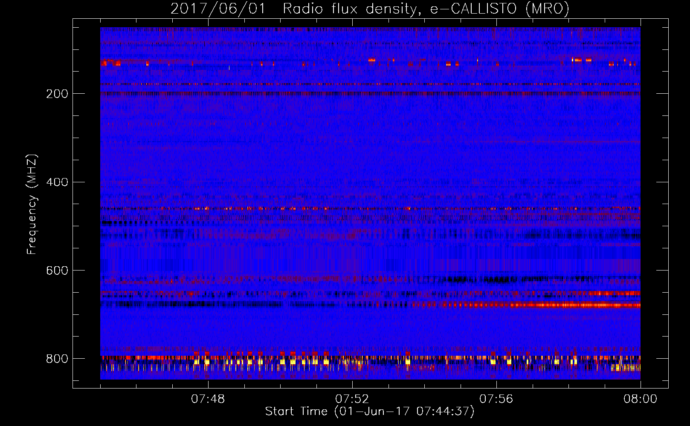Click the 'Start Time' axis label
690x426 pixels.
pos(296,412)
